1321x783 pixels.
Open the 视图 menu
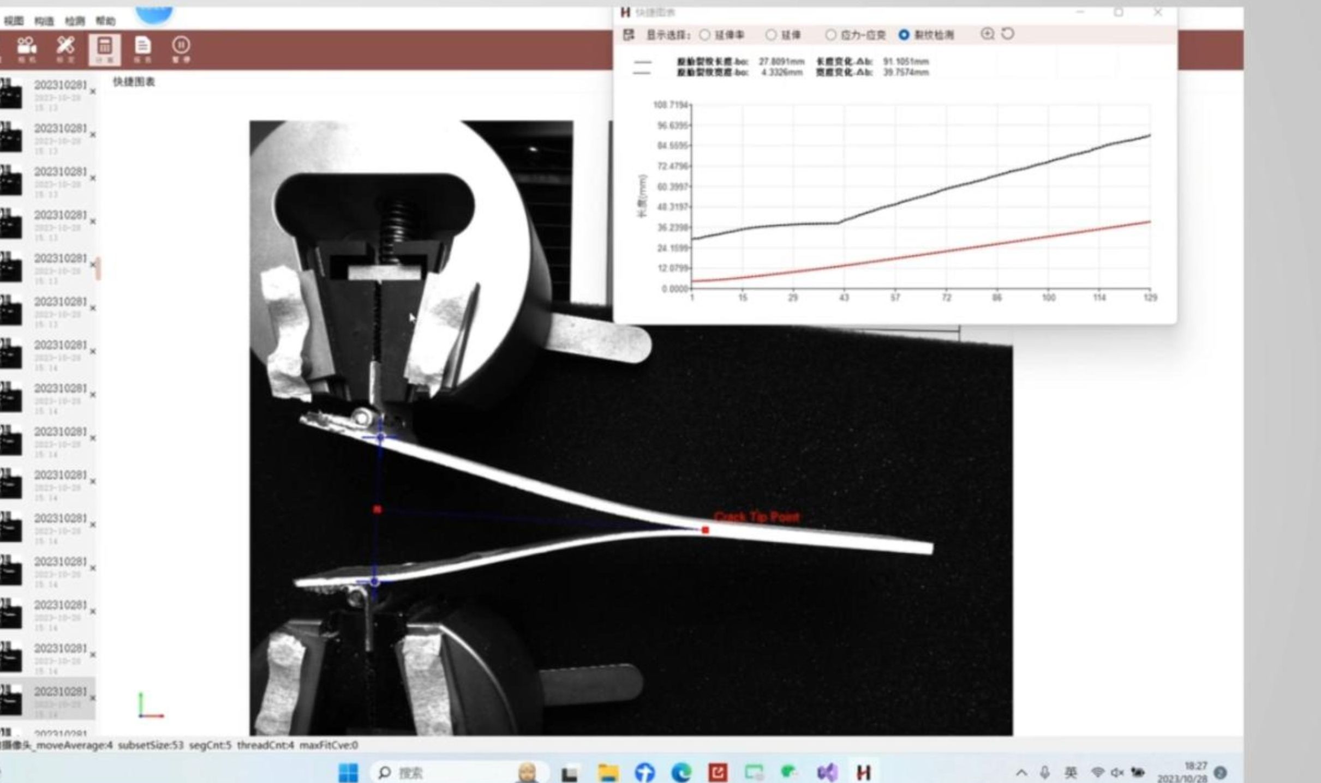[x=14, y=21]
